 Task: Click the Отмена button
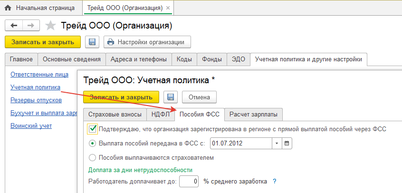coord(199,97)
